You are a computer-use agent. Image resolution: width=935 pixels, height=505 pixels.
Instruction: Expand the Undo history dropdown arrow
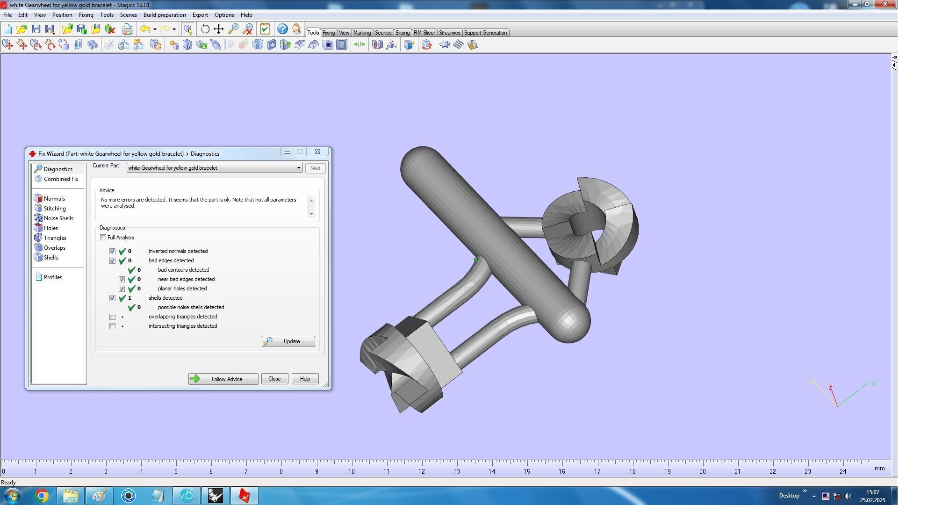coord(155,29)
